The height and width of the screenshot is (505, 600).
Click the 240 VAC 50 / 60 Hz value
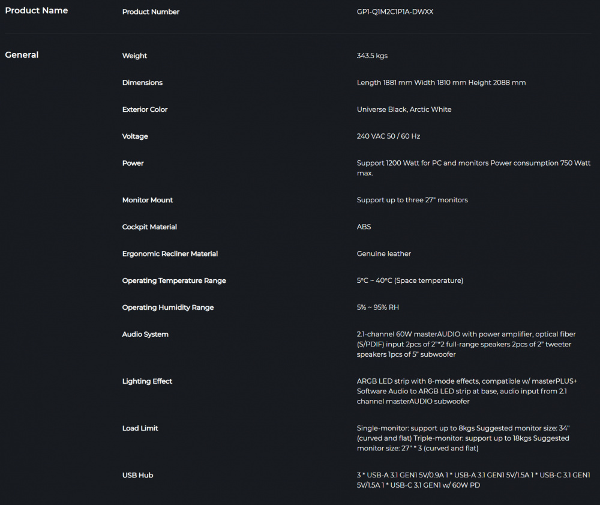[x=388, y=136]
